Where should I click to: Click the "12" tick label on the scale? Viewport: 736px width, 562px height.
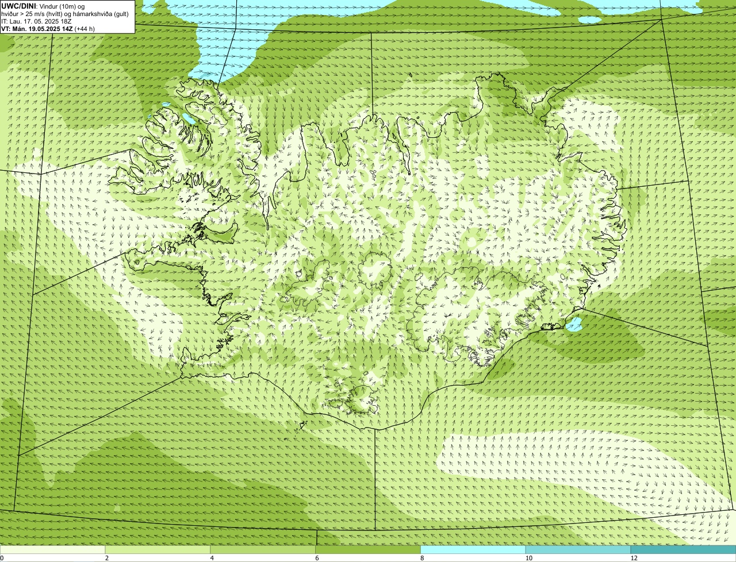[x=634, y=558]
